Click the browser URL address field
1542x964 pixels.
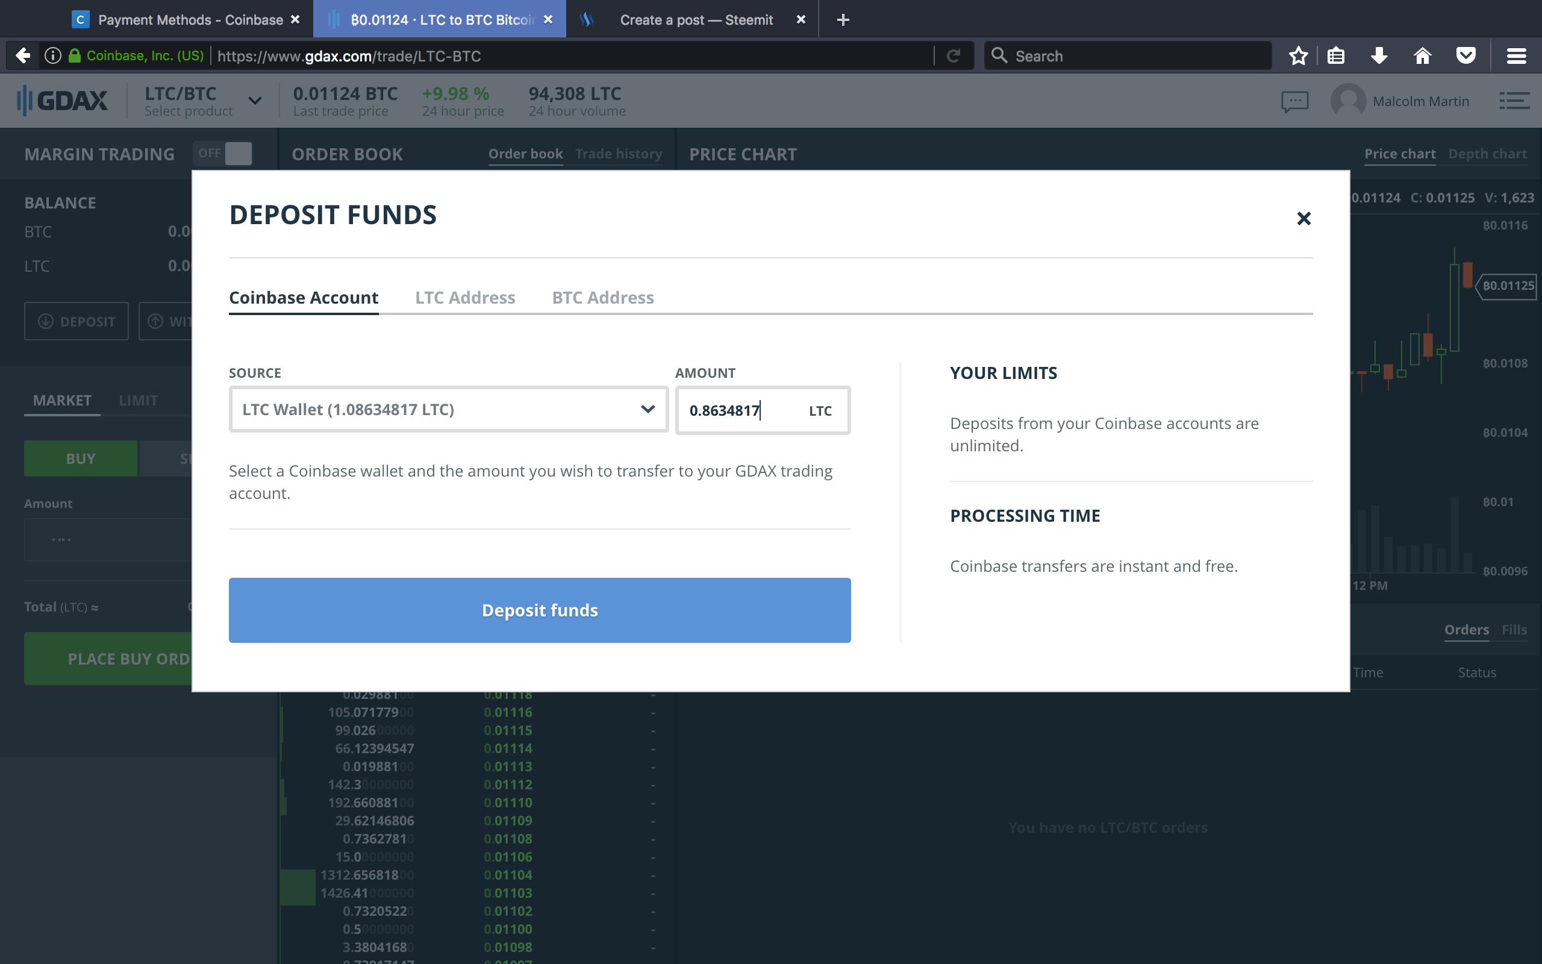(x=573, y=56)
